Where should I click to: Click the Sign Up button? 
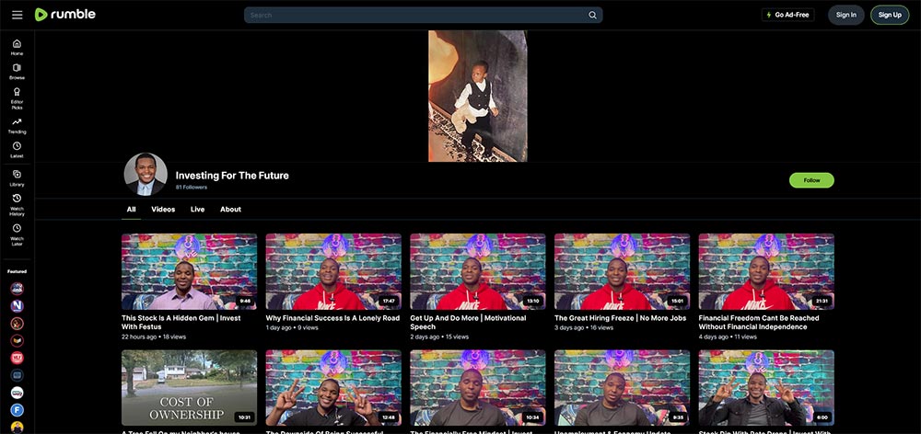pos(890,15)
